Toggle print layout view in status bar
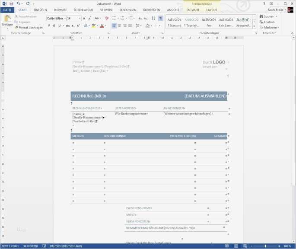Image resolution: width=296 pixels, height=249 pixels. [236, 246]
